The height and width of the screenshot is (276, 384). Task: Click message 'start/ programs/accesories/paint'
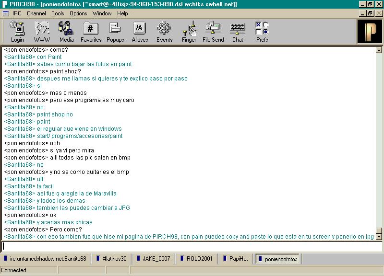pos(80,136)
